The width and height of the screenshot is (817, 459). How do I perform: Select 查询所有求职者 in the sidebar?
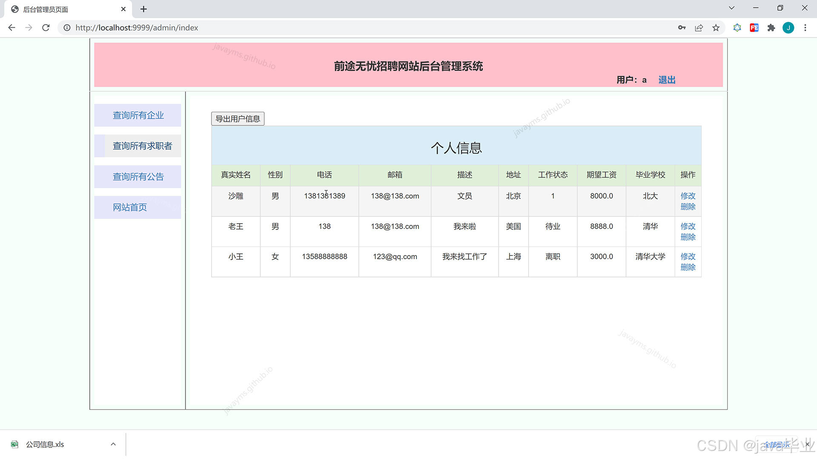coord(141,146)
